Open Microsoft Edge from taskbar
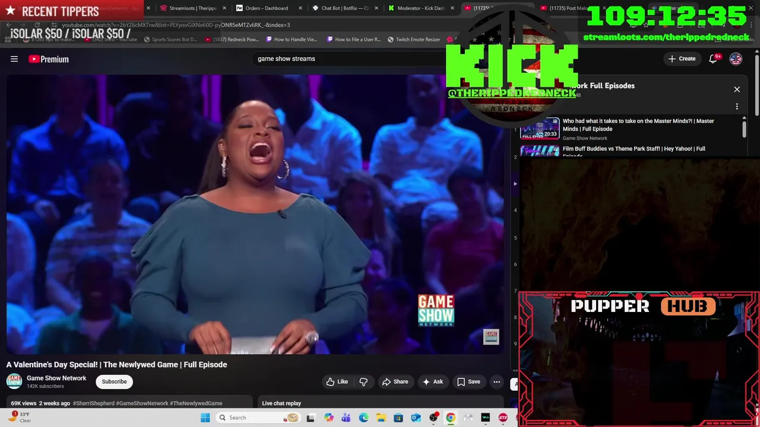Viewport: 760px width, 427px height. [x=363, y=418]
